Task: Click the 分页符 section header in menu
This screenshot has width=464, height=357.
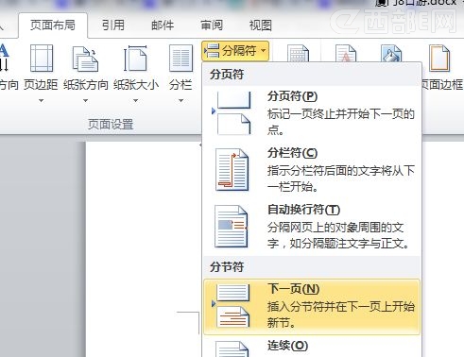Action: tap(227, 75)
